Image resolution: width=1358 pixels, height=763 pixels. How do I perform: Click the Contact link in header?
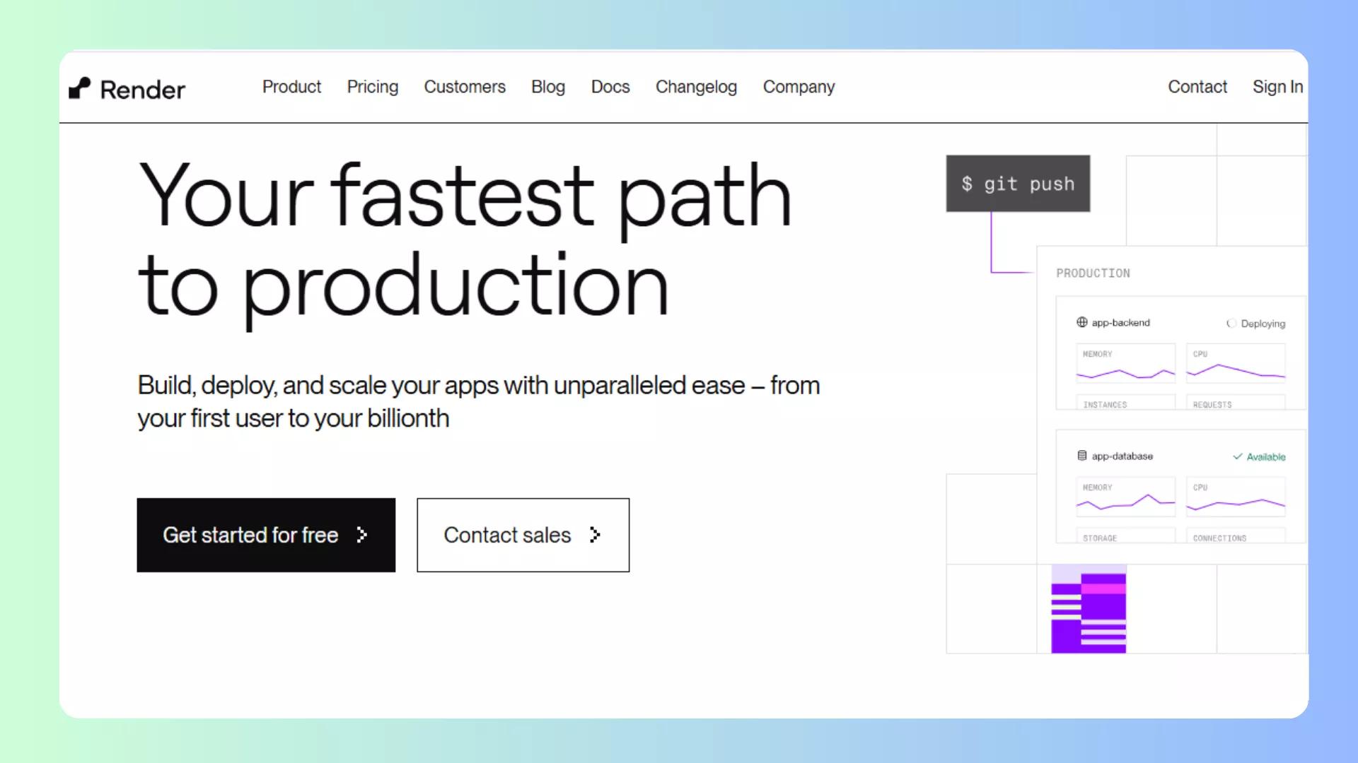1197,87
